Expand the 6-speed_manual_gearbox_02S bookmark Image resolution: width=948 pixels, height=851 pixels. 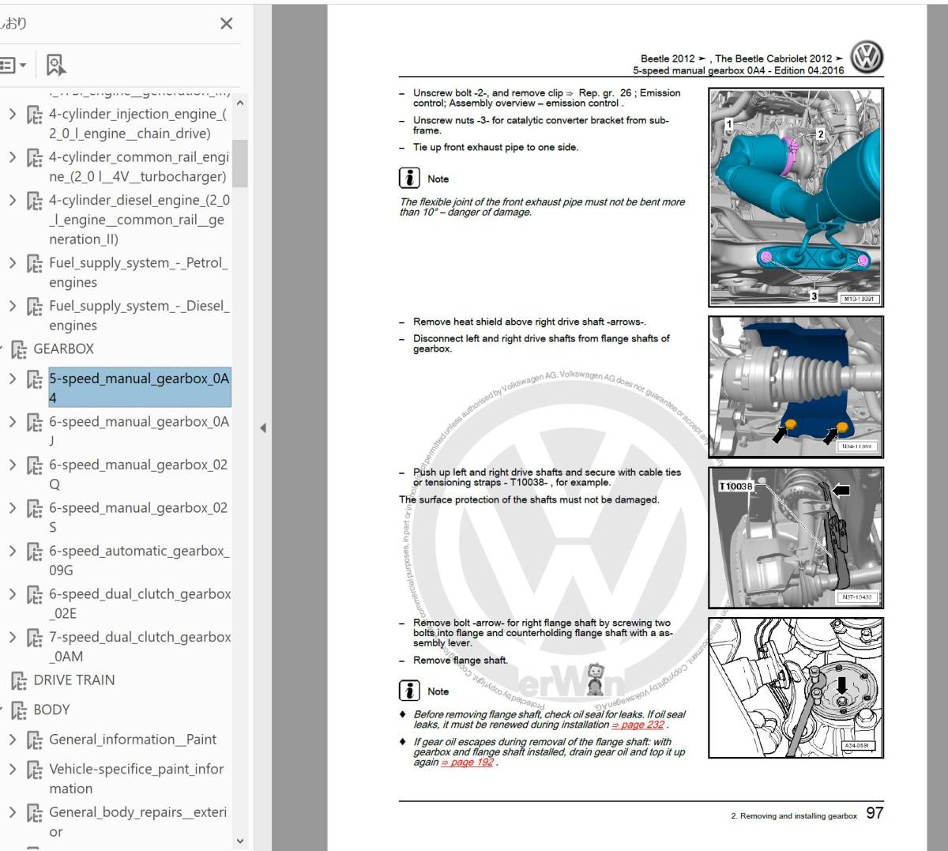click(x=13, y=508)
